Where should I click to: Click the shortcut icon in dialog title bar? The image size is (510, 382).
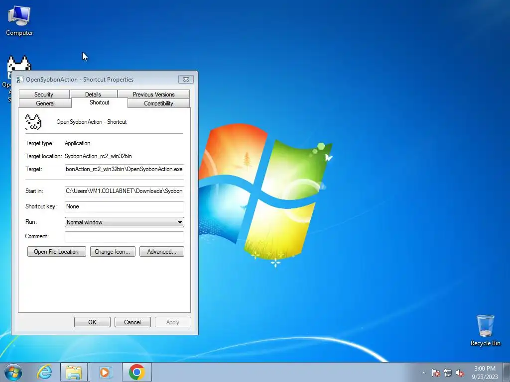point(19,79)
